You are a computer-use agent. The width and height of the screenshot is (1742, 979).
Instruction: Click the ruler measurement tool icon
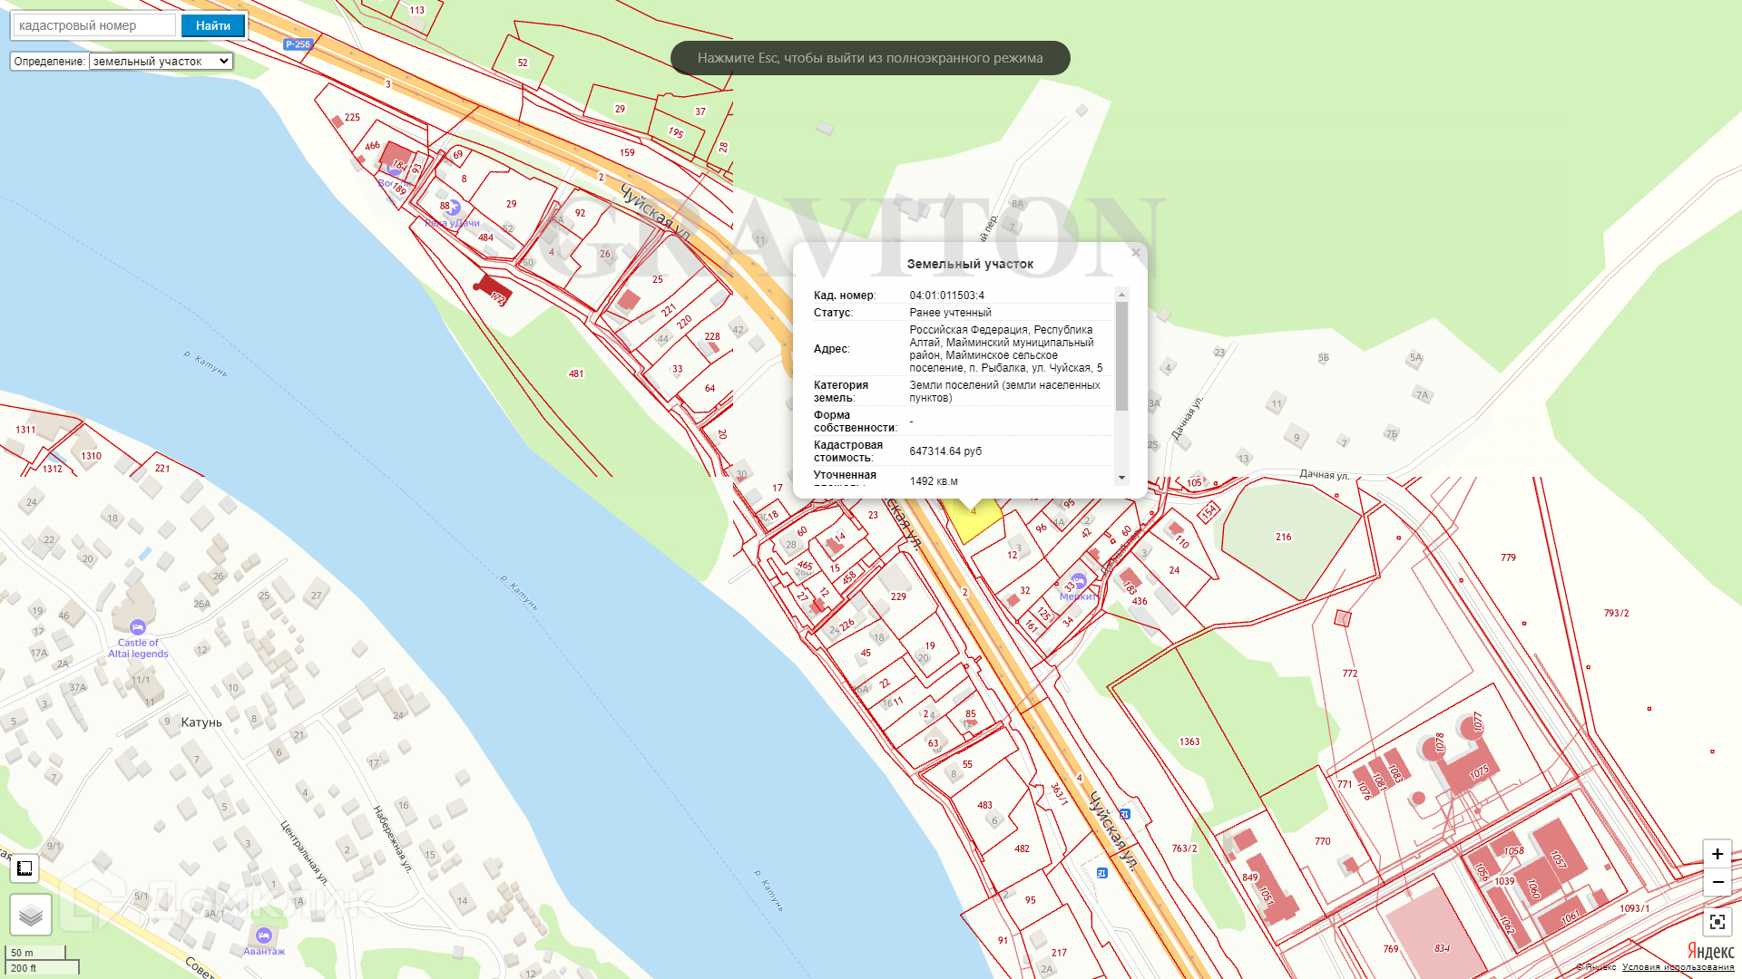pyautogui.click(x=24, y=868)
